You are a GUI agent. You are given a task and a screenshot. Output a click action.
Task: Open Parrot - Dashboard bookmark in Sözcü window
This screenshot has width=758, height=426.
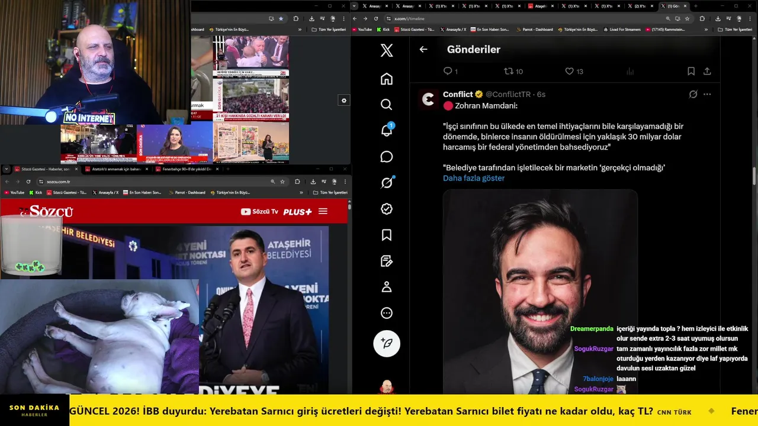187,192
